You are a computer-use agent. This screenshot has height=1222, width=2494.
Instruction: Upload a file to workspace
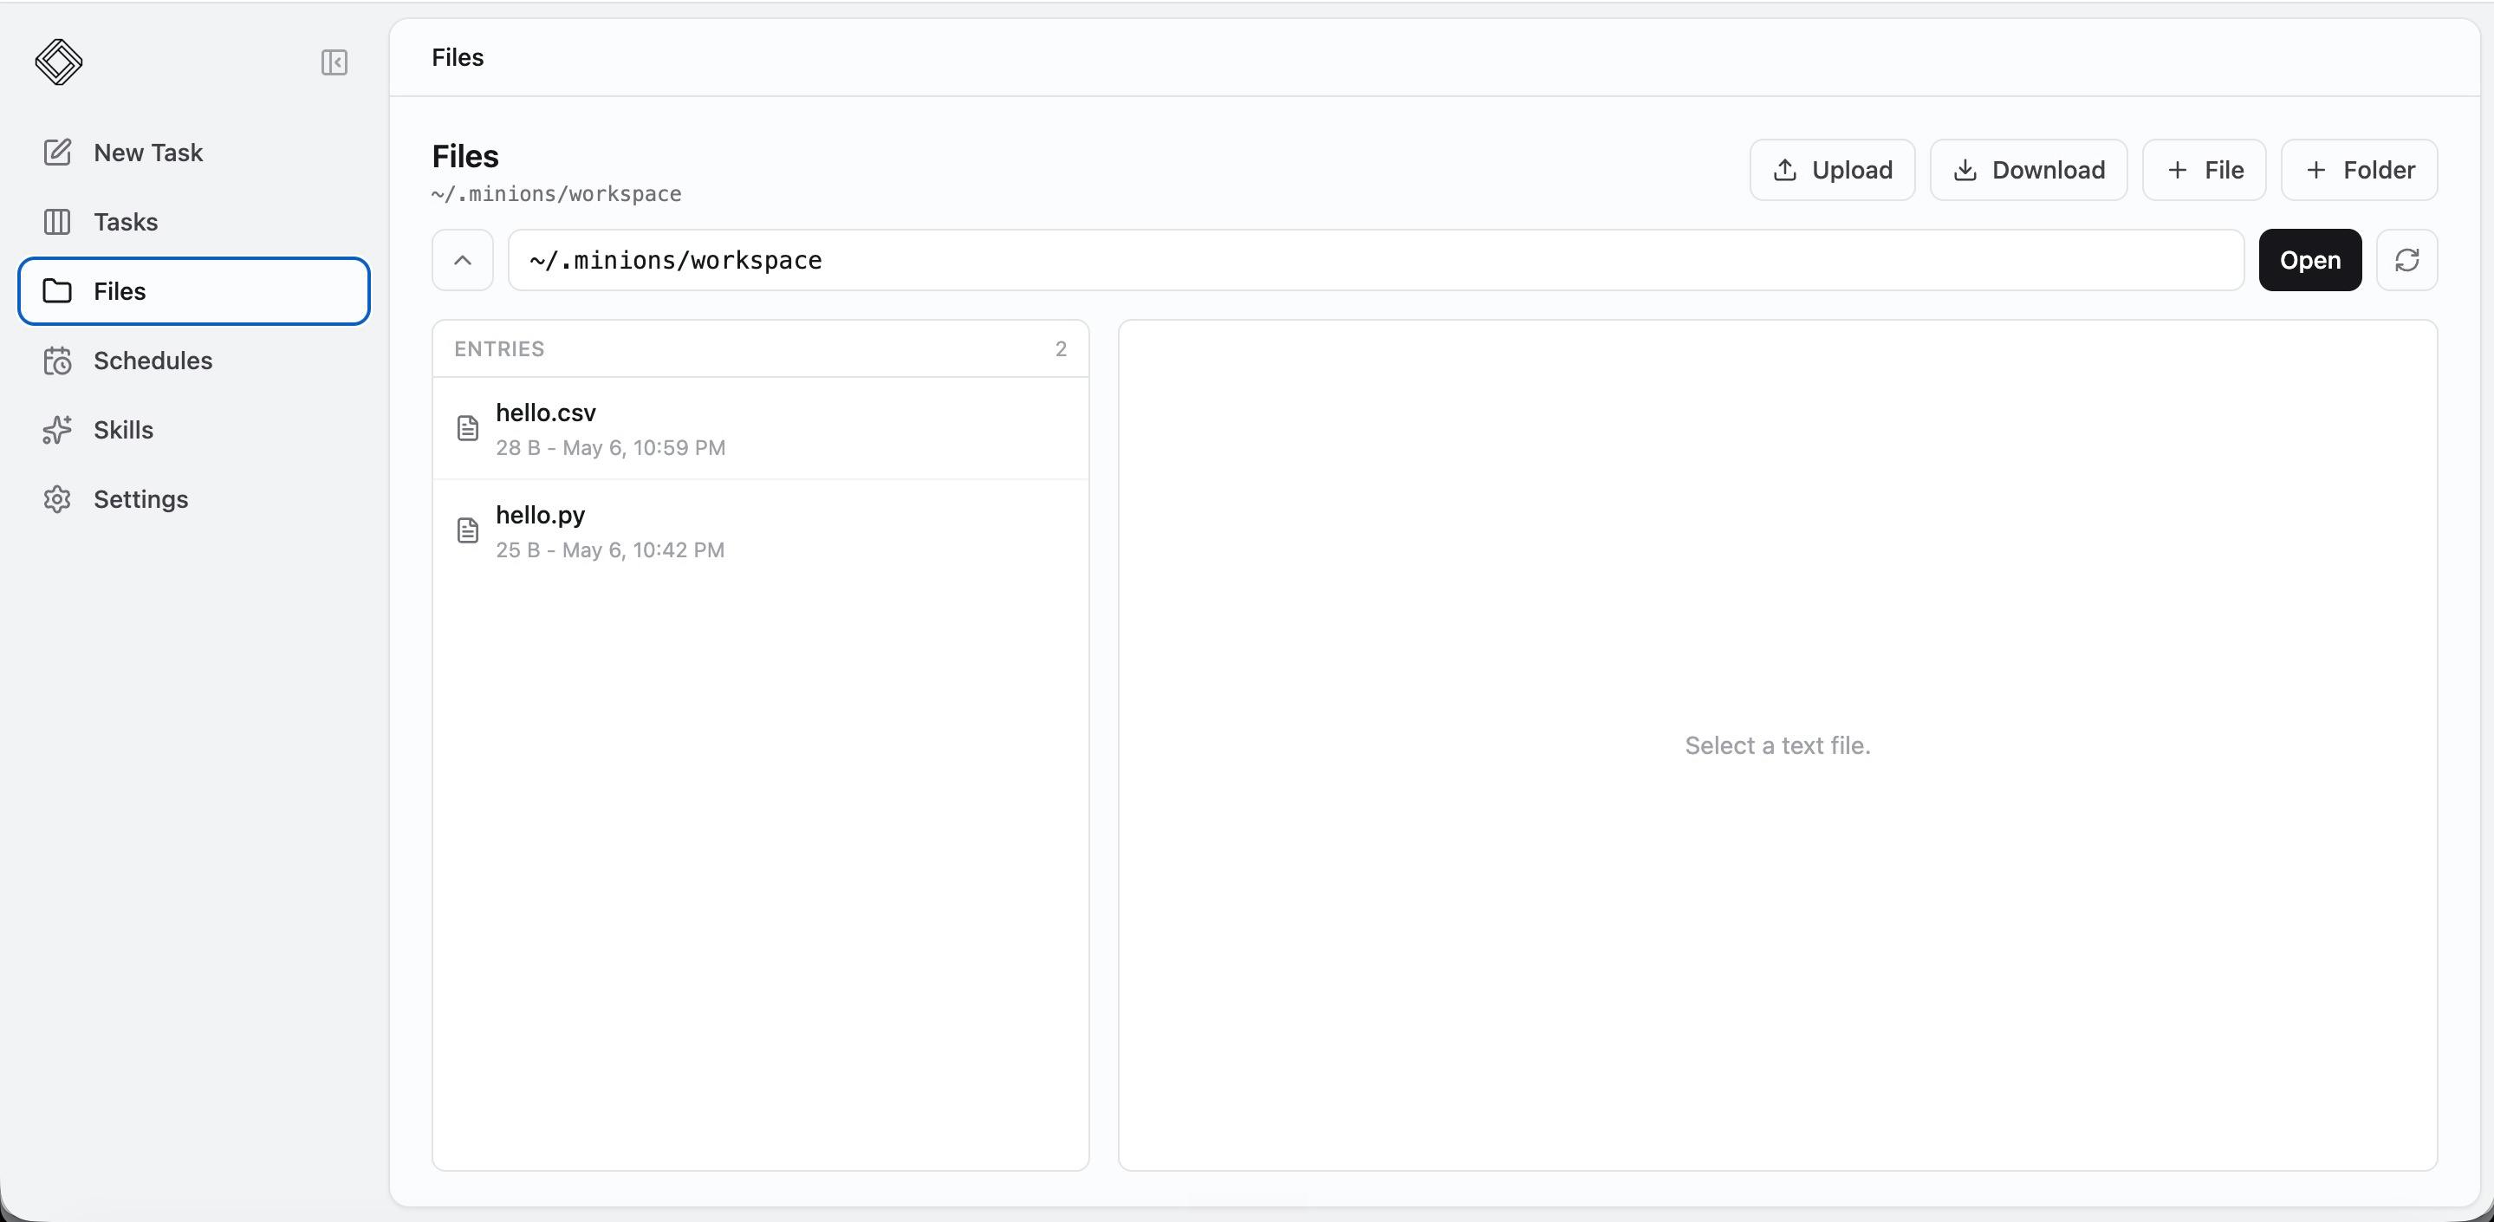click(1832, 171)
